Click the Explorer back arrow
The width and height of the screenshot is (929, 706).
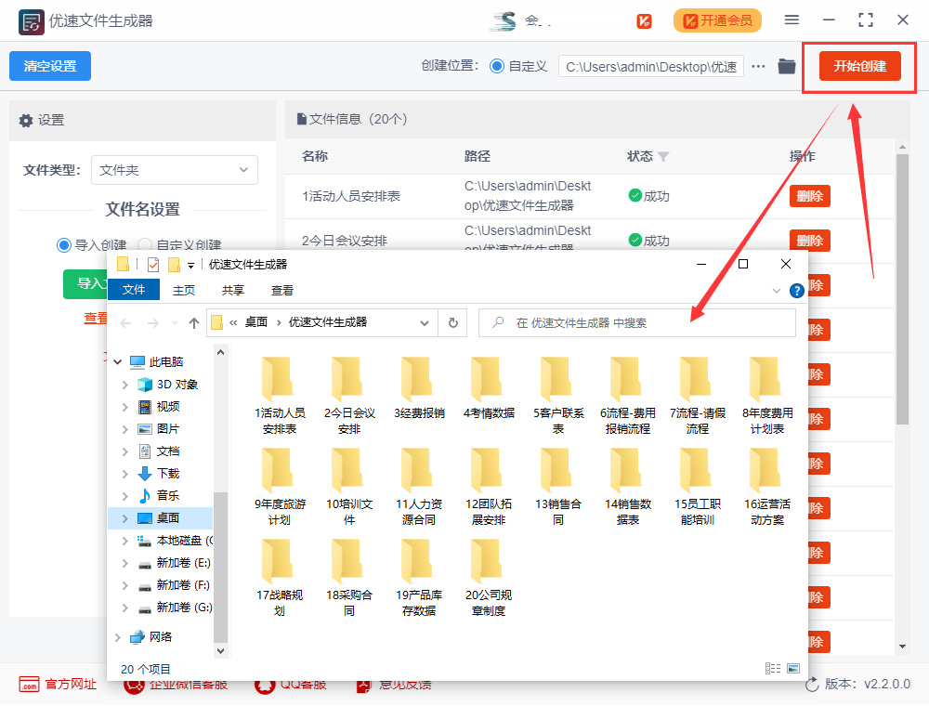(125, 322)
